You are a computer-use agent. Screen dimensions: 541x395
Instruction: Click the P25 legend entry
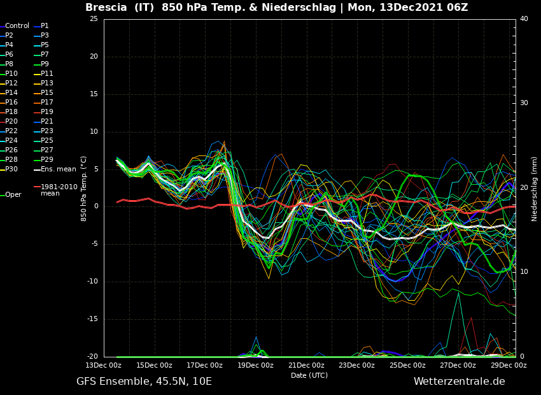click(43, 141)
